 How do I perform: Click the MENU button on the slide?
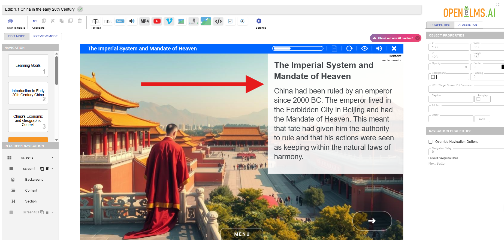(x=242, y=234)
